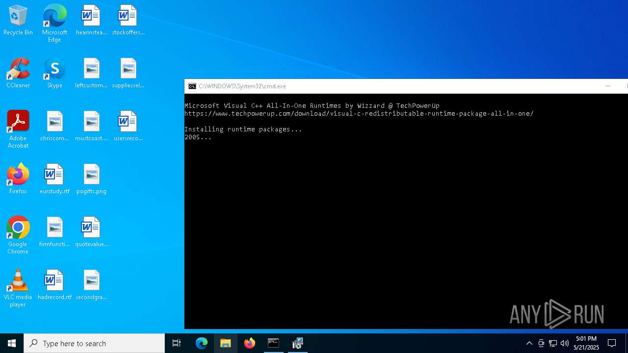Select the pogifts.png file icon
This screenshot has height=353, width=628.
point(91,179)
